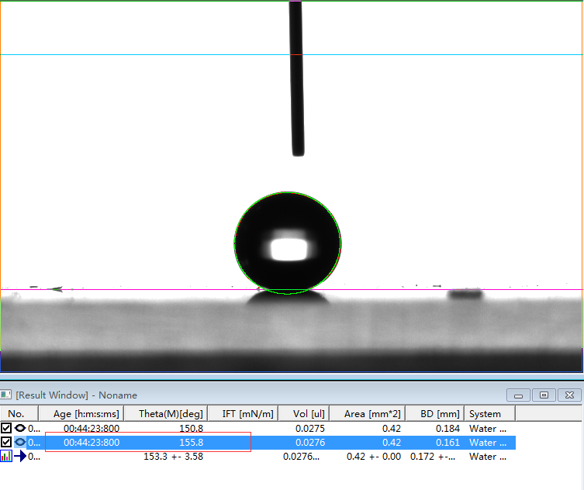The height and width of the screenshot is (490, 584).
Task: Click the Vol [ul] column header
Action: (301, 414)
